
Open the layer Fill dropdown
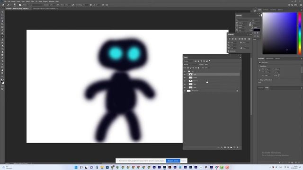(x=207, y=68)
